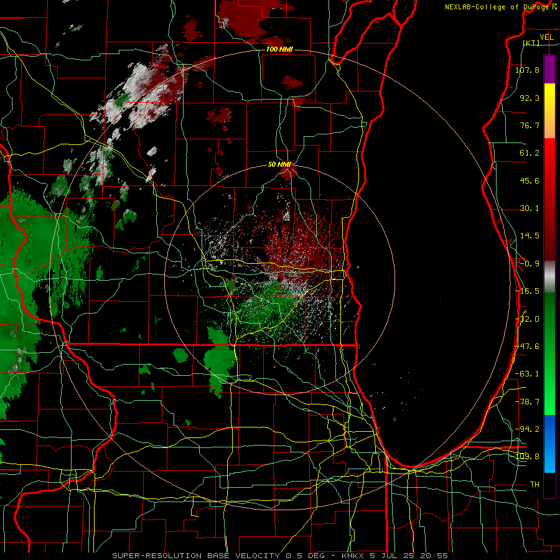
Task: Select the -78.7 velocity scale value
Action: pyautogui.click(x=527, y=402)
